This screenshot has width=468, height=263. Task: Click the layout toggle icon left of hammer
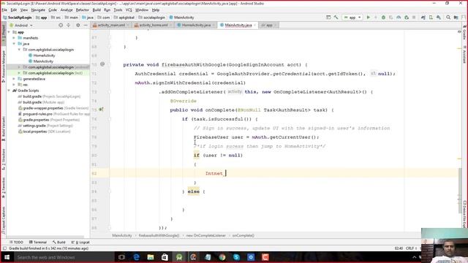(x=328, y=18)
